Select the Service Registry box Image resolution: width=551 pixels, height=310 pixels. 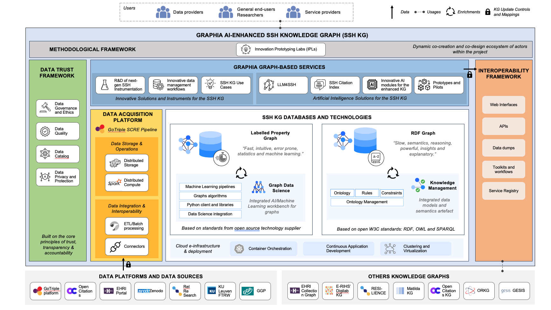pos(503,191)
